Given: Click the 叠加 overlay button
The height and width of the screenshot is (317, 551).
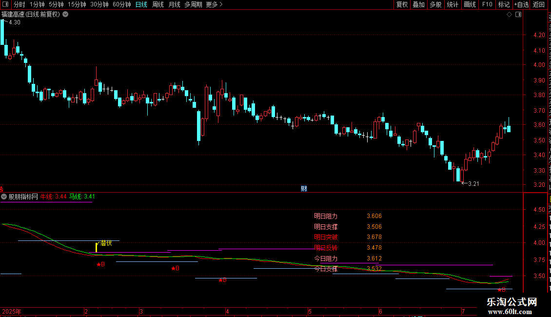Looking at the screenshot, I should (x=418, y=4).
